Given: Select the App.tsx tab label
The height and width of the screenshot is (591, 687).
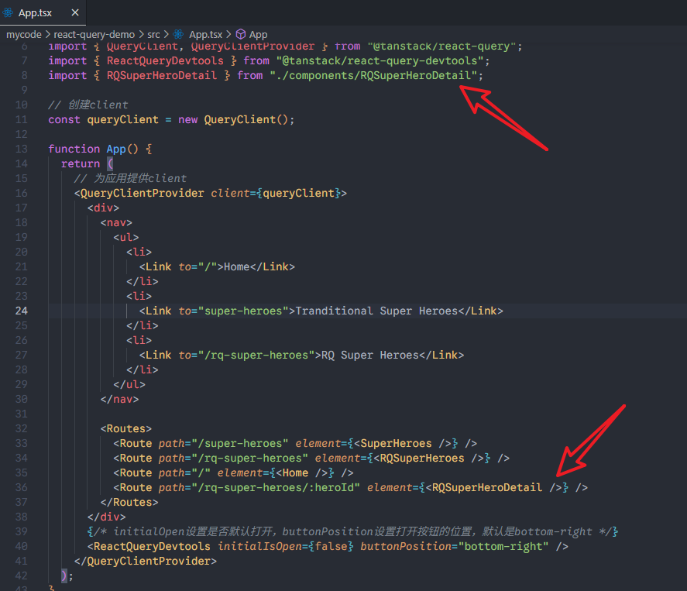Looking at the screenshot, I should coord(36,13).
